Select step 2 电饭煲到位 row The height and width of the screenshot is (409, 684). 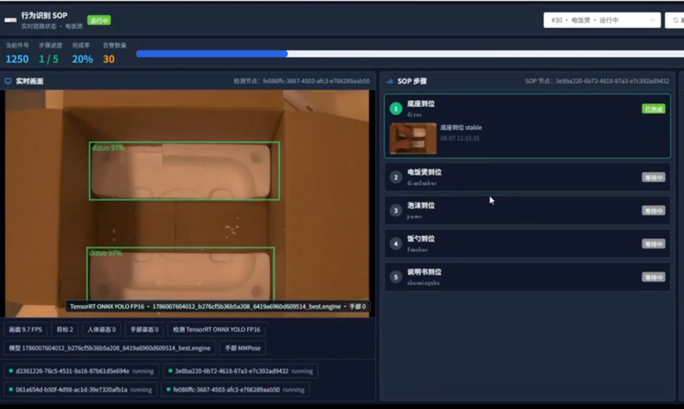pyautogui.click(x=527, y=177)
